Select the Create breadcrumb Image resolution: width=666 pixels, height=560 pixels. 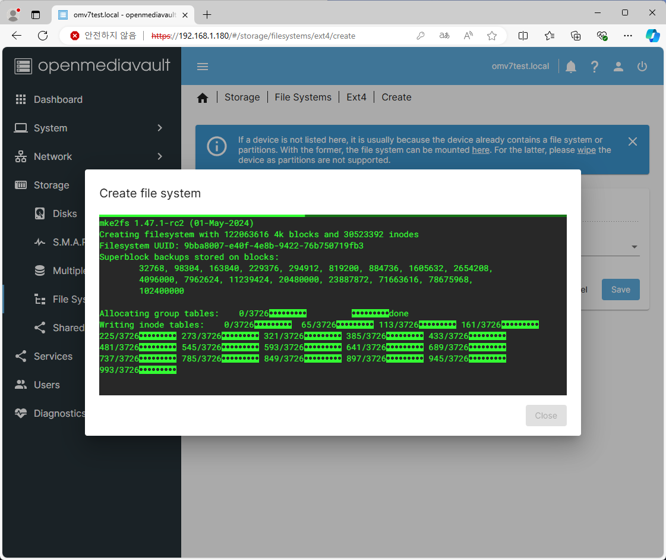pyautogui.click(x=396, y=97)
